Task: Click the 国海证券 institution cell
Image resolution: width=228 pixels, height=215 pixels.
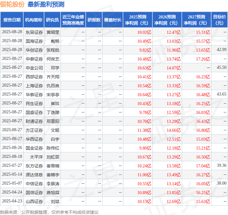Action: pos(34,41)
